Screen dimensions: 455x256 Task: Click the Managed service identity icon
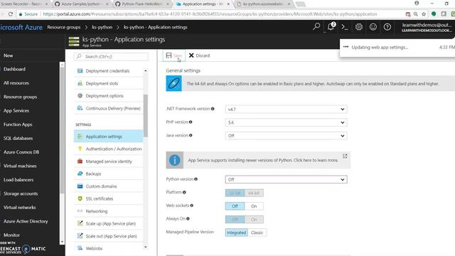pyautogui.click(x=80, y=161)
